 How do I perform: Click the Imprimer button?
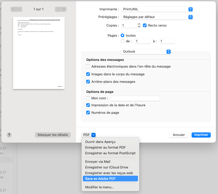(201, 135)
